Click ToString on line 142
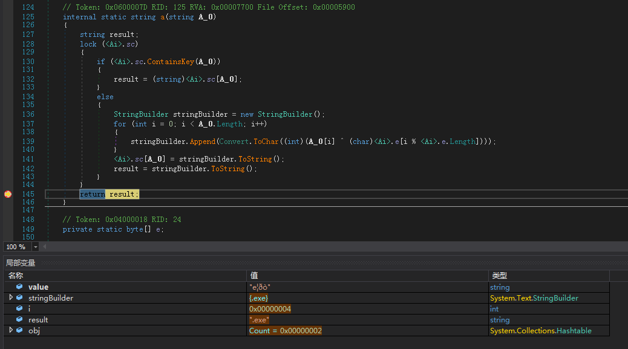Screen dimensions: 628x349 (228, 169)
